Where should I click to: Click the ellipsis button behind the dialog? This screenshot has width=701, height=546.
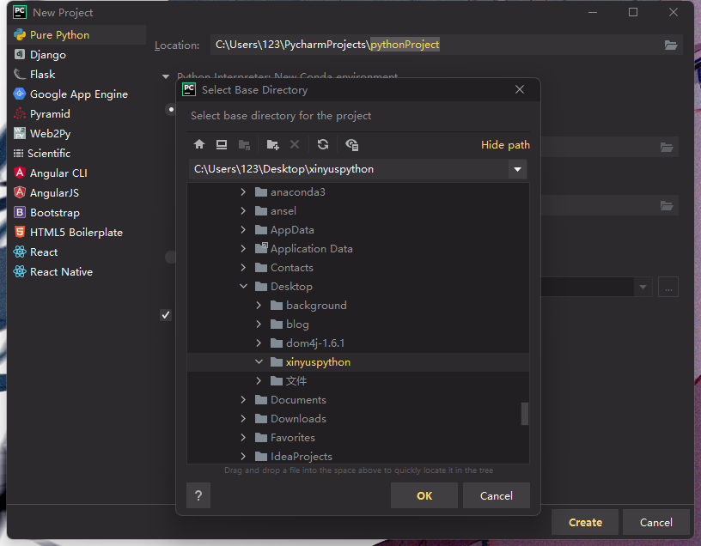click(668, 287)
